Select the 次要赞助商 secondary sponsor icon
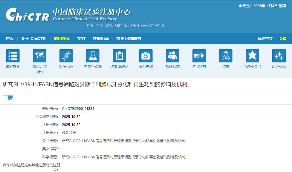The width and height of the screenshot is (292, 172). point(119,55)
